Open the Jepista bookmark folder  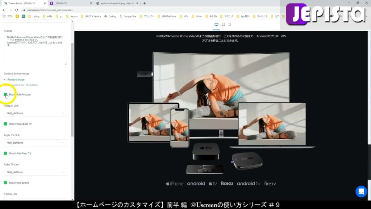pos(72,16)
